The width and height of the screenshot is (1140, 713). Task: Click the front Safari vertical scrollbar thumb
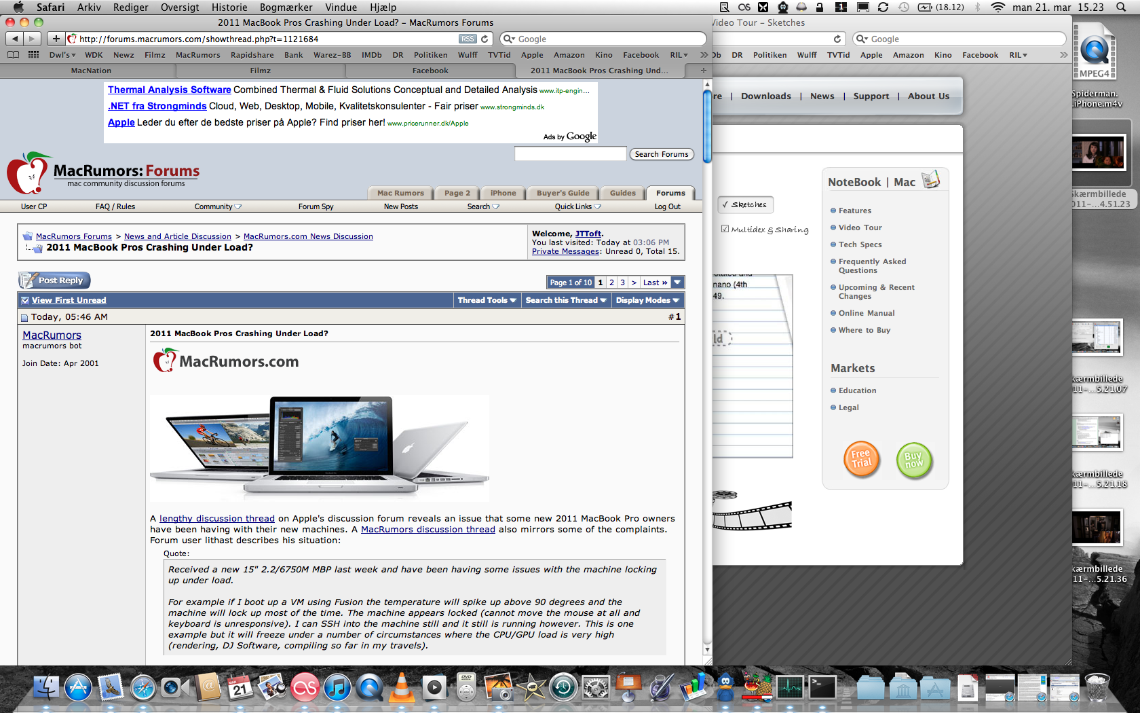[x=707, y=126]
